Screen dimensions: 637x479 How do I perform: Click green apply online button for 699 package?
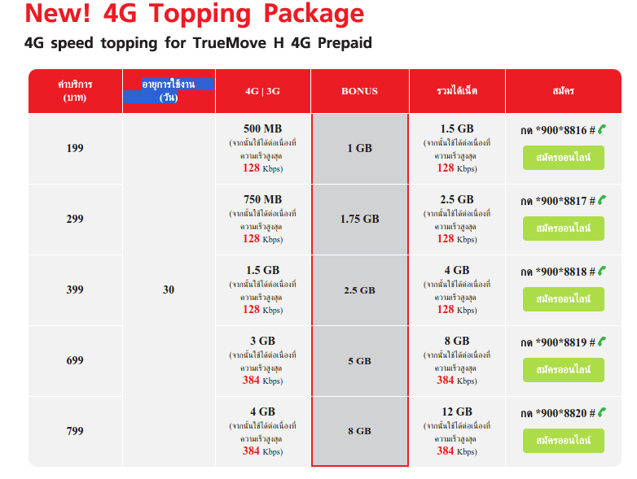click(x=564, y=370)
